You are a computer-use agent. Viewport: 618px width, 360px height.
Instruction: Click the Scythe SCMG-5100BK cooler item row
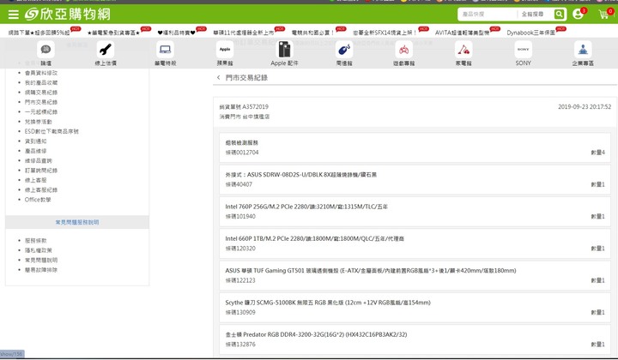click(x=415, y=307)
